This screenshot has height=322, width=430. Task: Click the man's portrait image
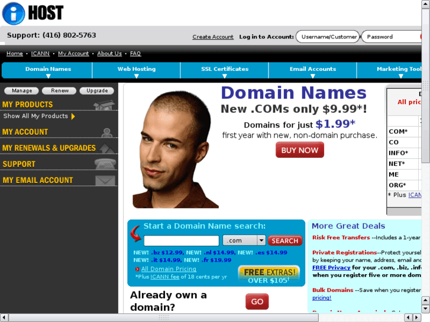pos(176,149)
